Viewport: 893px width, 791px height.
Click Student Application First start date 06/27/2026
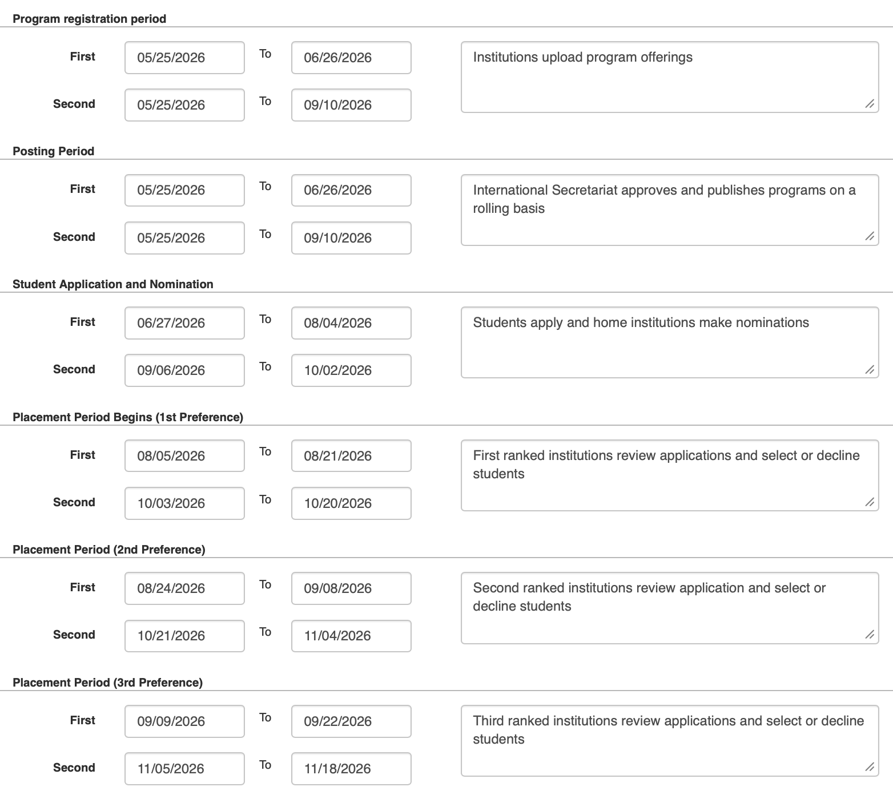coord(184,323)
